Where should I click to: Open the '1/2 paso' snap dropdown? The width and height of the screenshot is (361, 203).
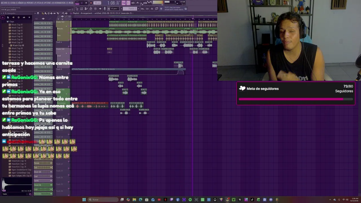[x=115, y=9]
